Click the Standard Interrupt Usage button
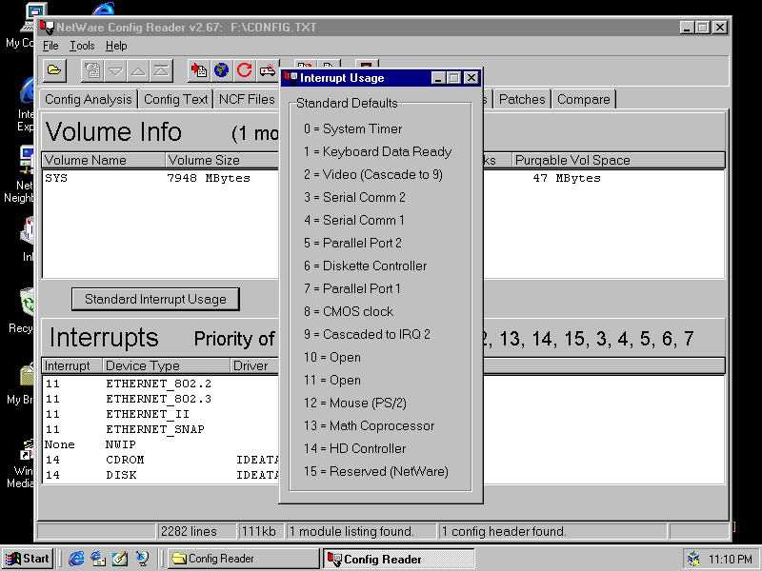Viewport: 762px width, 571px height. pos(155,299)
